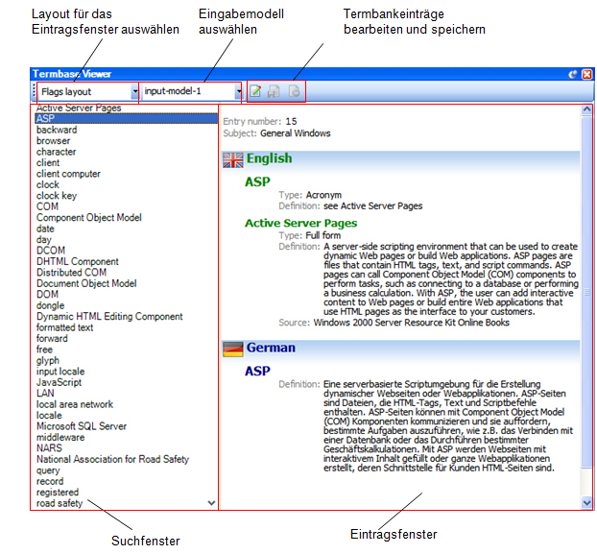Image resolution: width=597 pixels, height=554 pixels.
Task: Select 'query' in the term list
Action: 48,470
